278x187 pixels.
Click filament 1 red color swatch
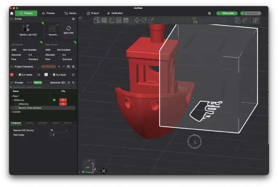[x=12, y=75]
